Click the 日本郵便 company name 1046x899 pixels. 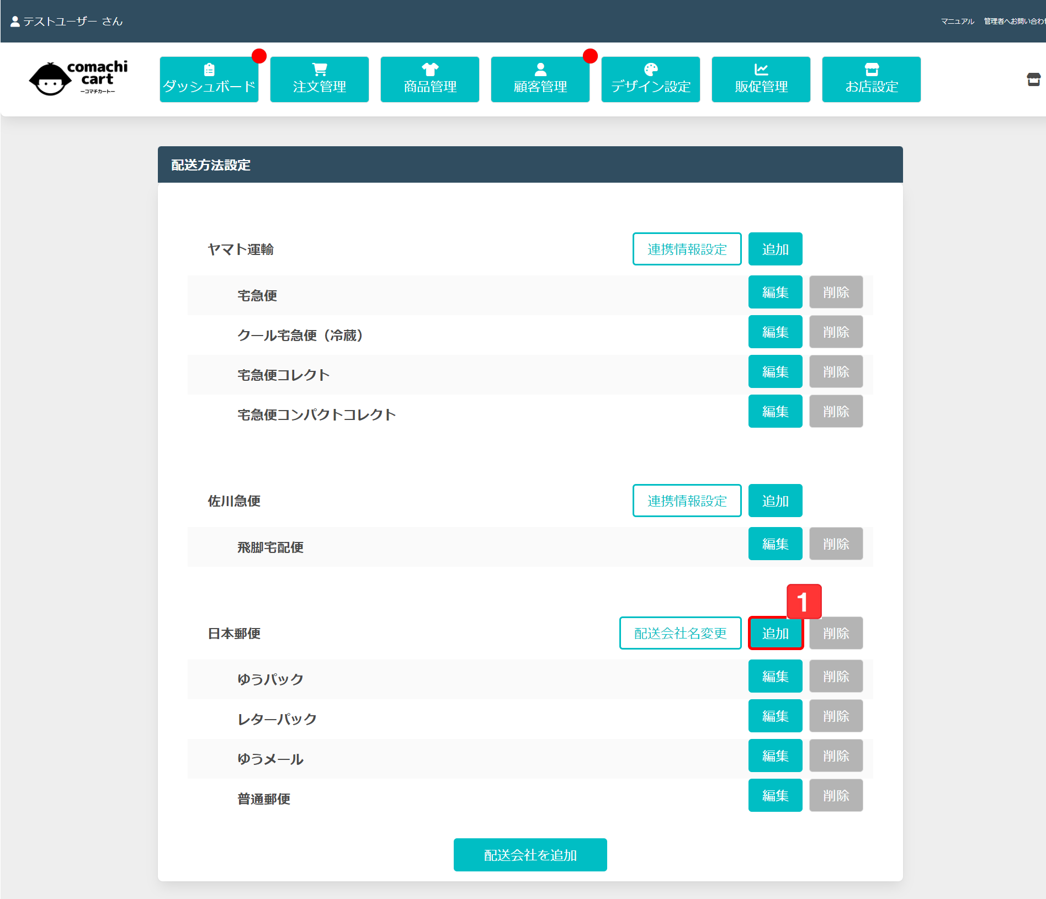point(234,634)
